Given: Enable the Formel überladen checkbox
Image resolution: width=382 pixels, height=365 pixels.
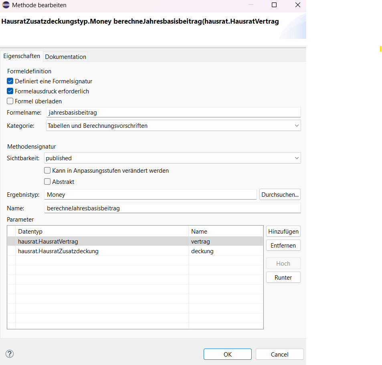Looking at the screenshot, I should point(10,101).
